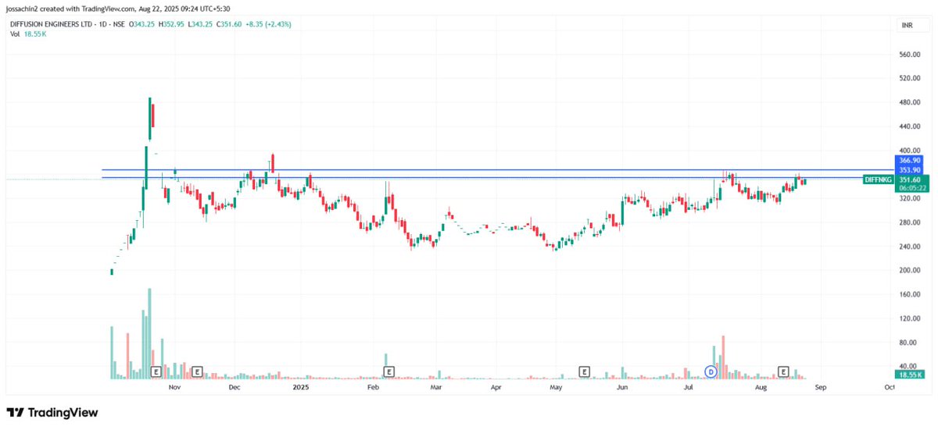Click the Mar label on time axis

click(436, 386)
